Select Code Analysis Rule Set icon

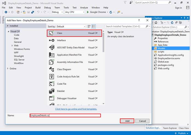pos(52,77)
